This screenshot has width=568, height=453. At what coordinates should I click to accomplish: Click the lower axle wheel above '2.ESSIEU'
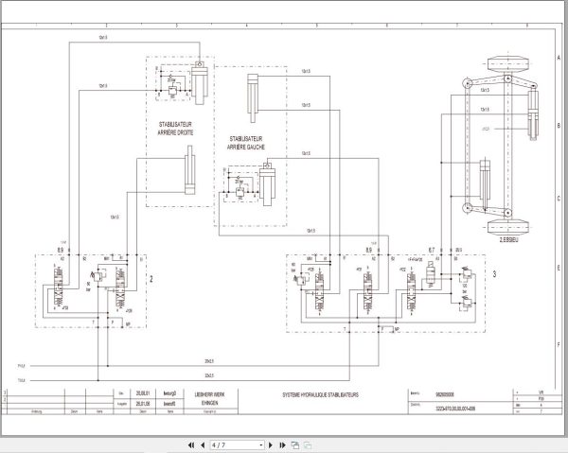tap(507, 227)
